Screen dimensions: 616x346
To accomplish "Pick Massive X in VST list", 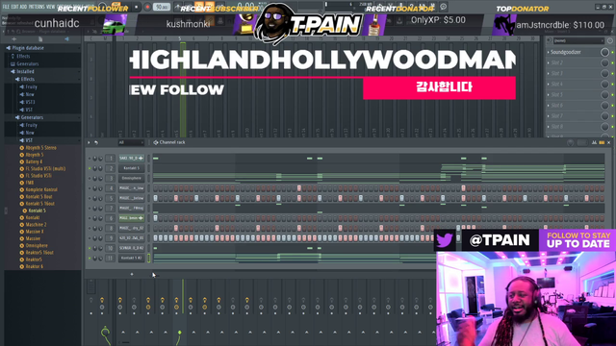I will [32, 232].
